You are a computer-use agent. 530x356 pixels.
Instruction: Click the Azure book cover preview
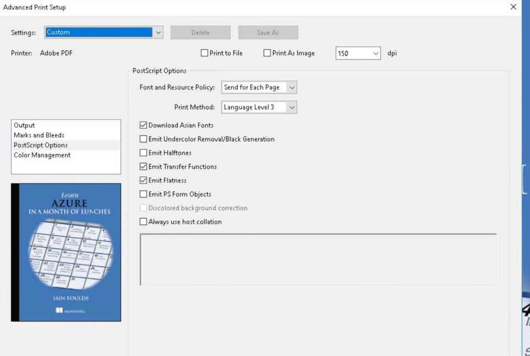point(65,251)
